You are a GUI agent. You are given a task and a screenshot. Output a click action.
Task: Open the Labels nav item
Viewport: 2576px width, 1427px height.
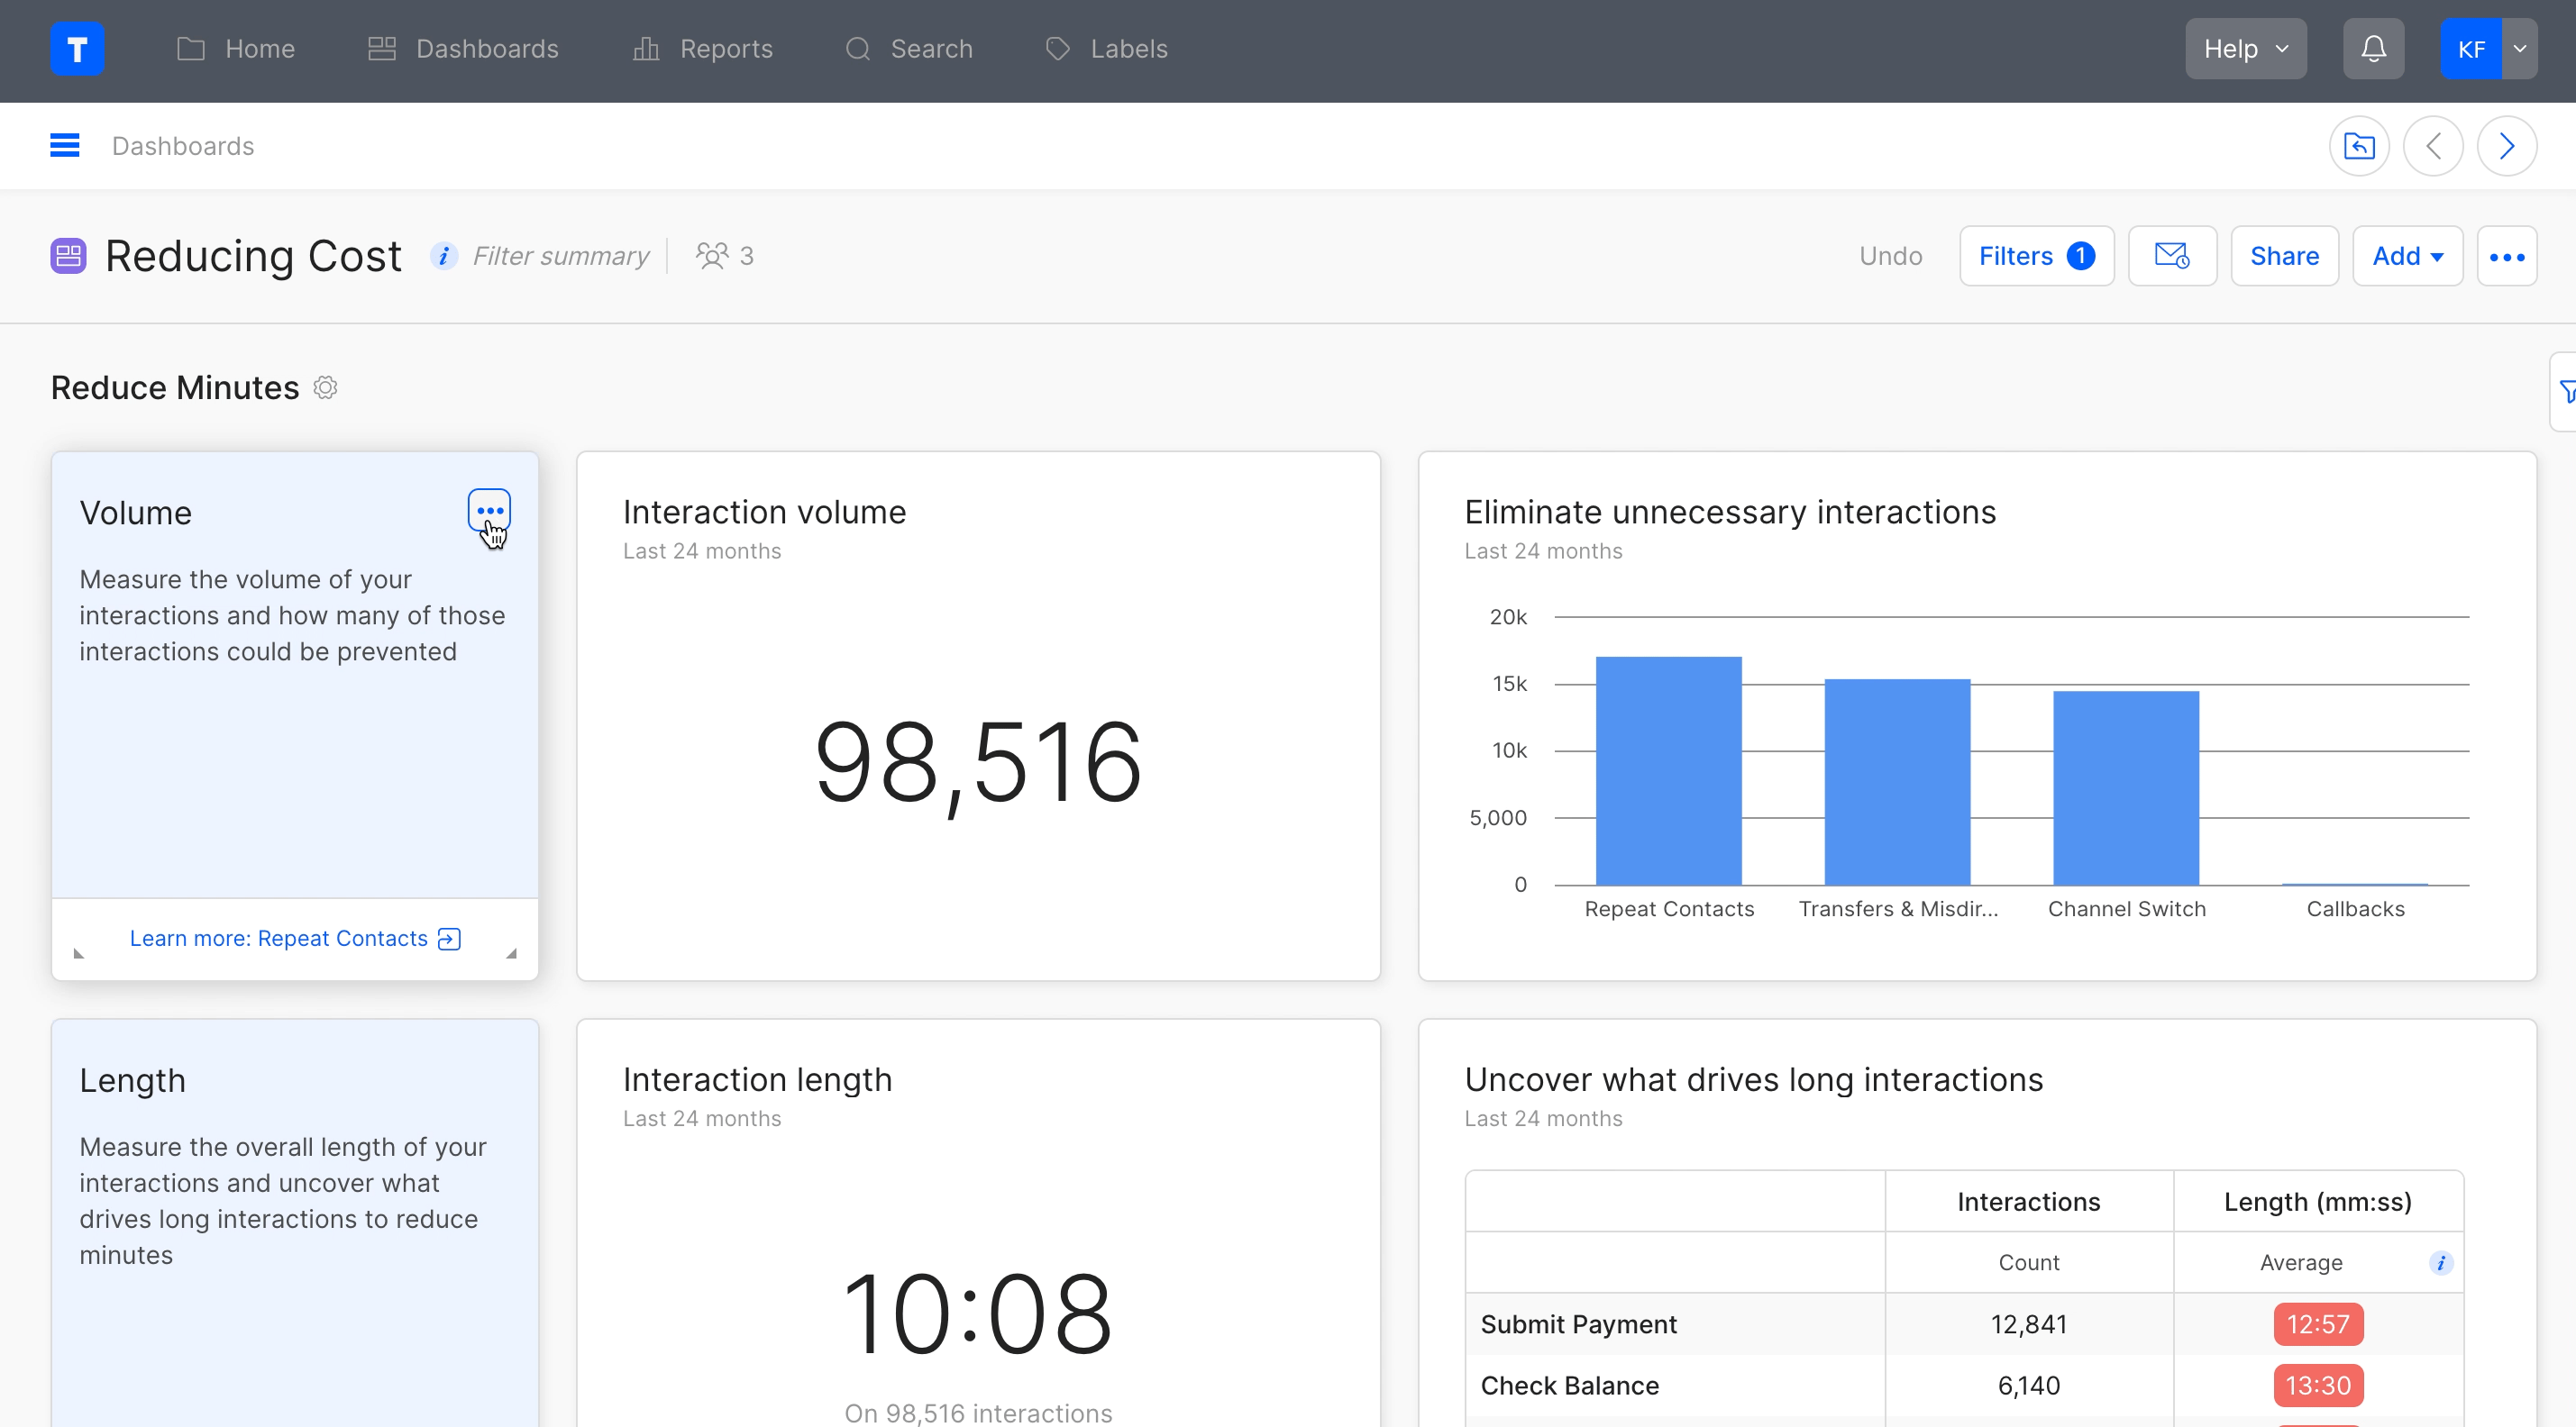click(x=1106, y=49)
